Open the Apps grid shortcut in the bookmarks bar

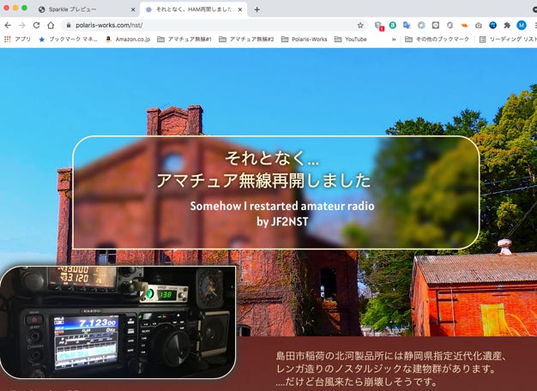17,39
